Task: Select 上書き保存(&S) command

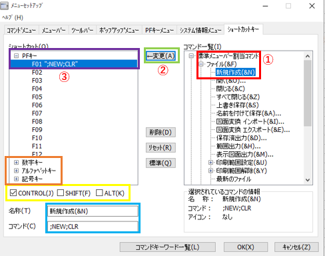Action: coord(238,105)
